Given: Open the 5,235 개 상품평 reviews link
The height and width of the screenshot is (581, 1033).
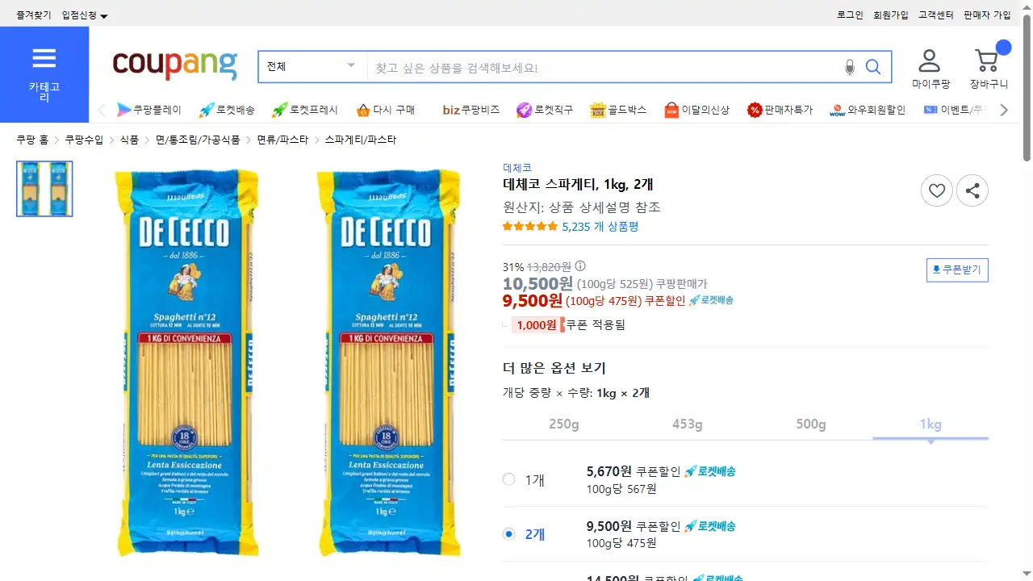Looking at the screenshot, I should 600,227.
